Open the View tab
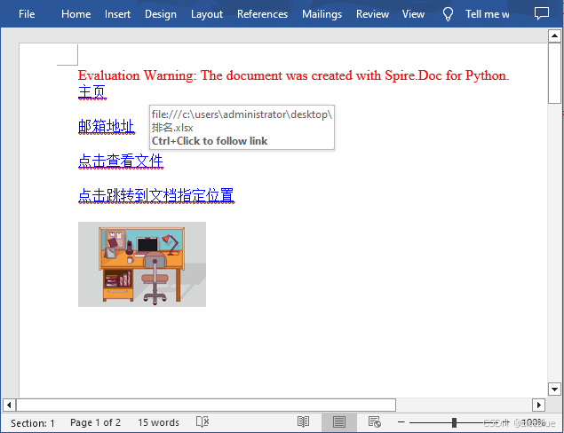The height and width of the screenshot is (433, 564). [413, 14]
